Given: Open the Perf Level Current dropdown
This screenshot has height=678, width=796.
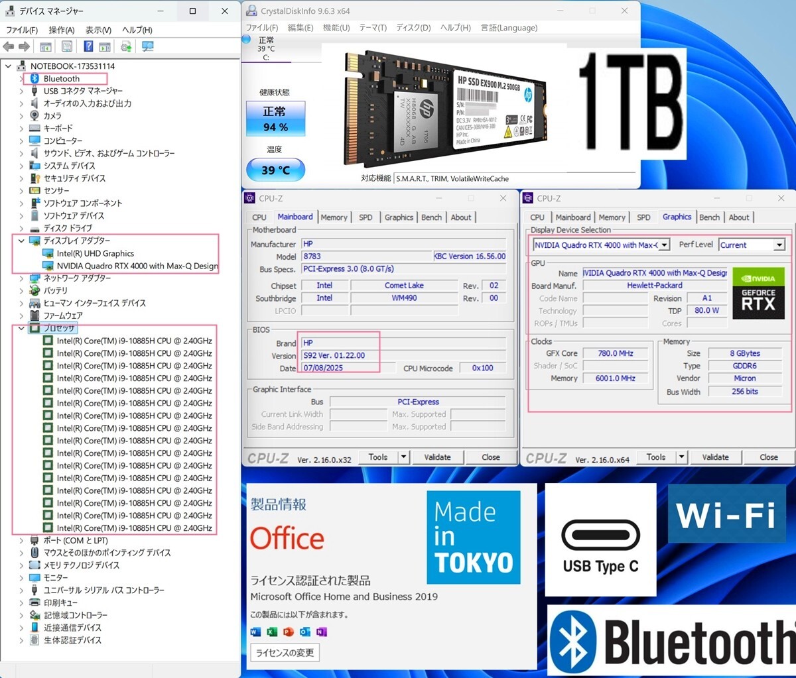Looking at the screenshot, I should pos(779,245).
